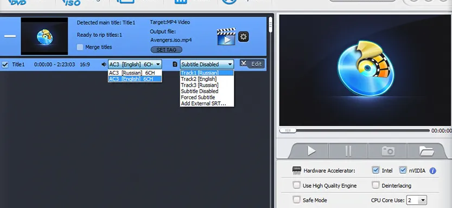Click the Target:MP4 Video text

point(170,22)
